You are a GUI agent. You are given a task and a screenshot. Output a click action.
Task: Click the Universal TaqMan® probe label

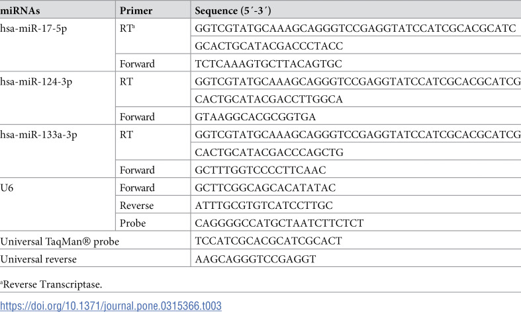[x=60, y=241]
